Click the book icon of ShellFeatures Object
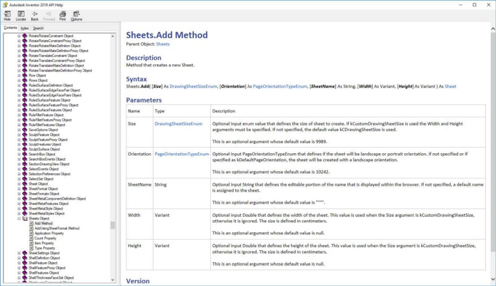496x286 pixels. [x=25, y=273]
